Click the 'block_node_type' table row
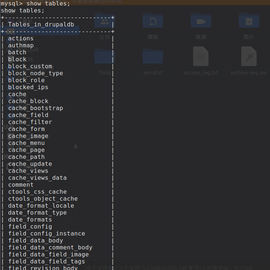Screen dimensions: 270x270 tap(57, 73)
